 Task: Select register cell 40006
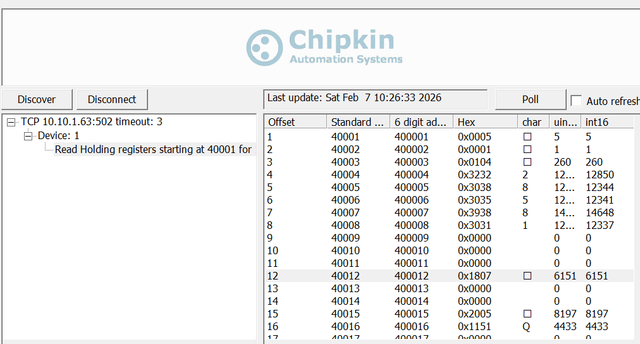tap(345, 200)
